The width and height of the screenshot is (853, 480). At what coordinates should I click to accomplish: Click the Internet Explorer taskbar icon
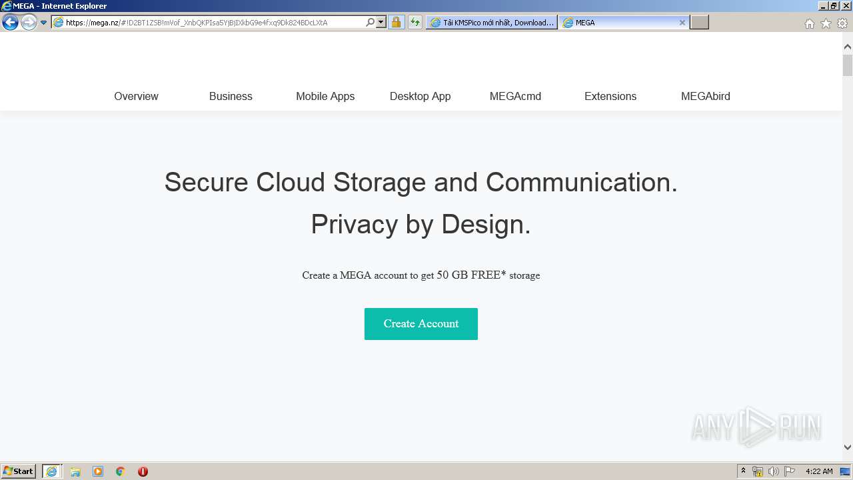(52, 471)
